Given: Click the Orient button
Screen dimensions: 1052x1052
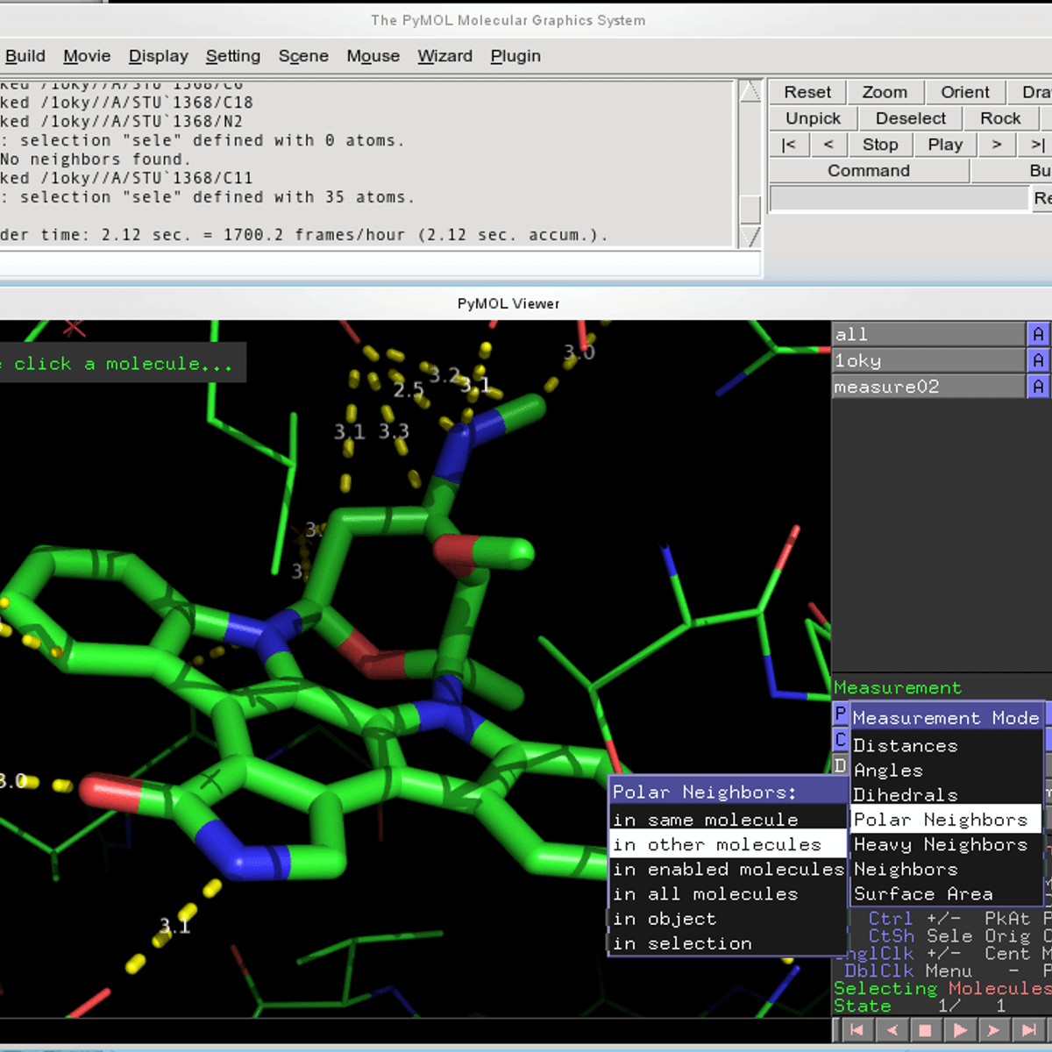Looking at the screenshot, I should click(965, 92).
